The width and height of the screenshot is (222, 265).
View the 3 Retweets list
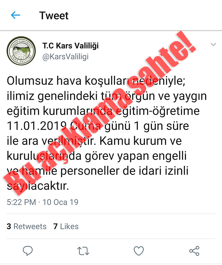27,226
